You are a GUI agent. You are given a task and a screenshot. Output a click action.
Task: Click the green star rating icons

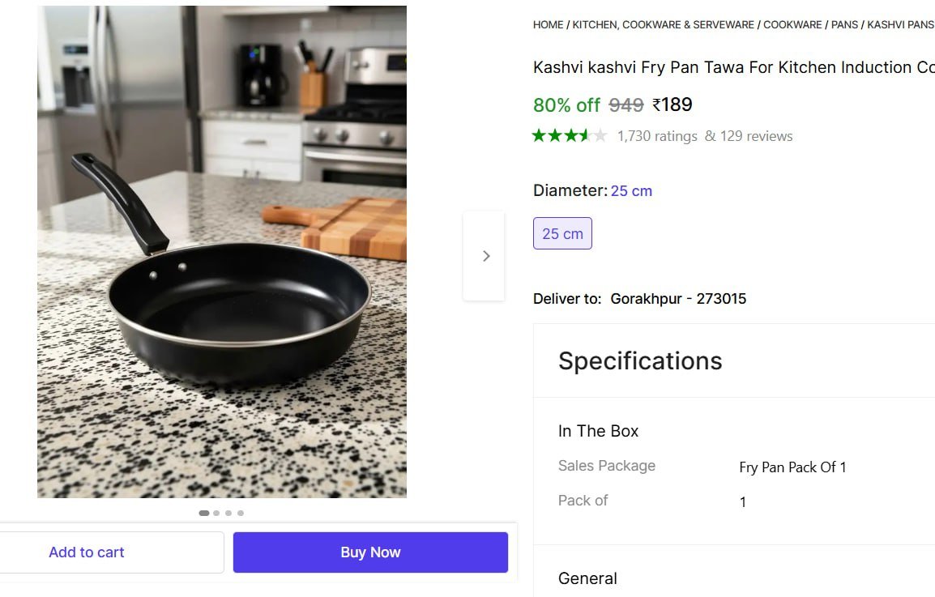(x=569, y=136)
